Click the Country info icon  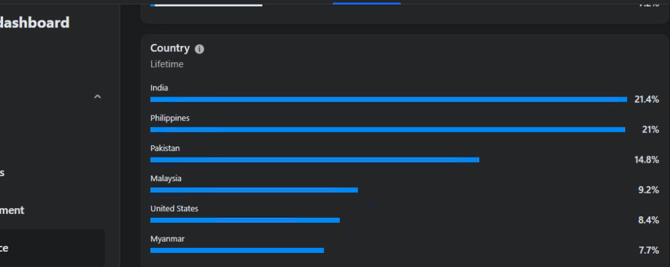(200, 49)
